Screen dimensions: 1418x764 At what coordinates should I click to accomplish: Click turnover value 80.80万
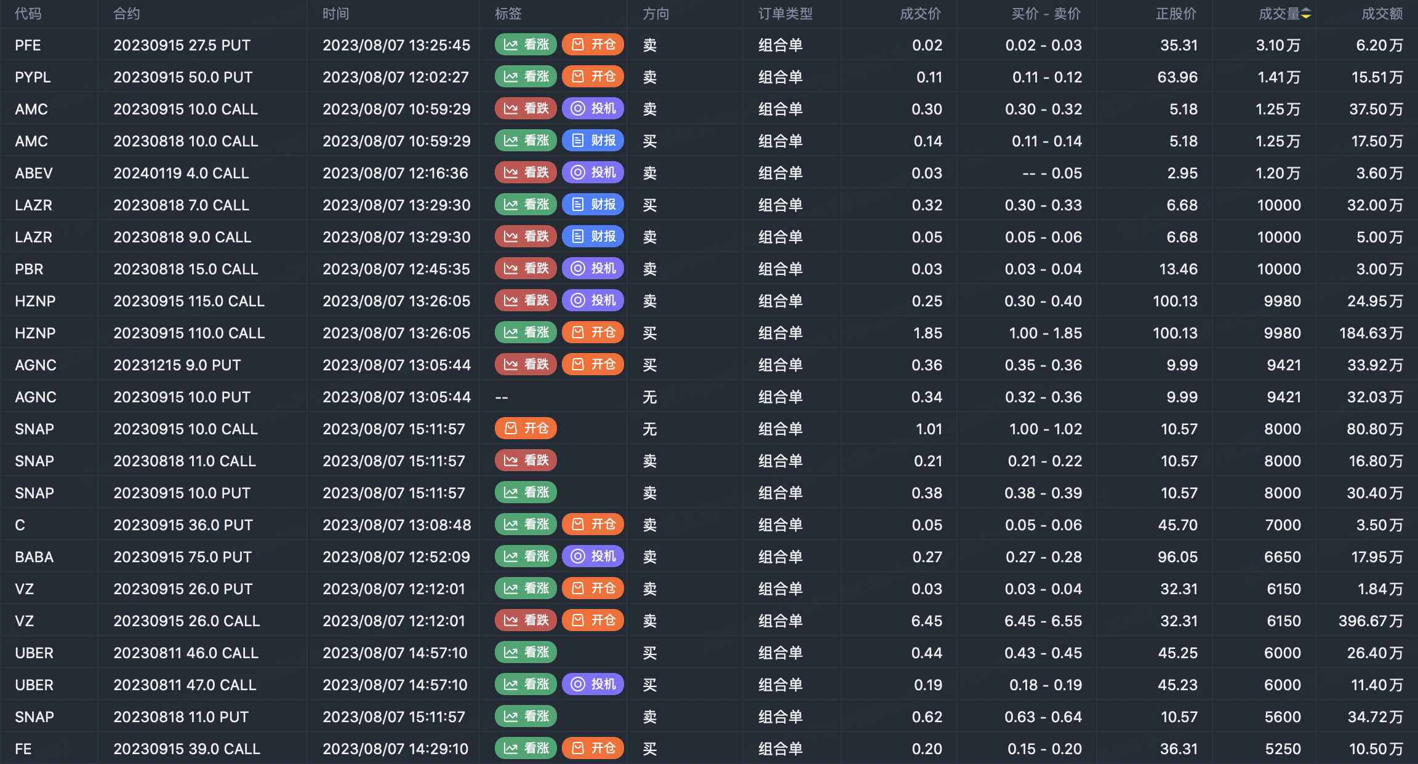pyautogui.click(x=1375, y=429)
